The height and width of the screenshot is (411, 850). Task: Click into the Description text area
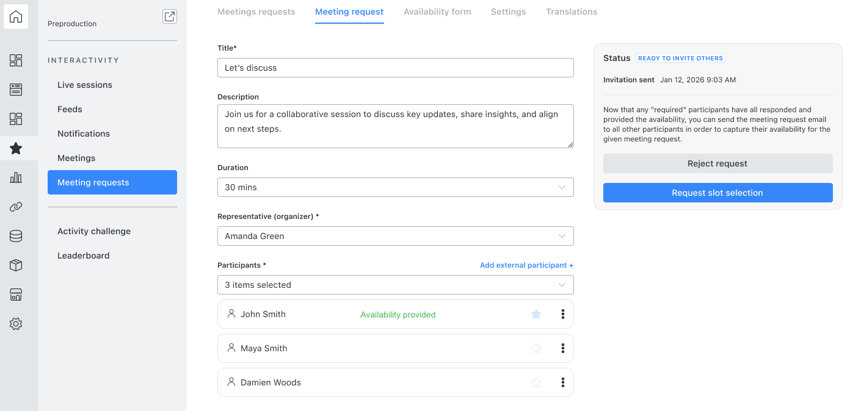(396, 126)
